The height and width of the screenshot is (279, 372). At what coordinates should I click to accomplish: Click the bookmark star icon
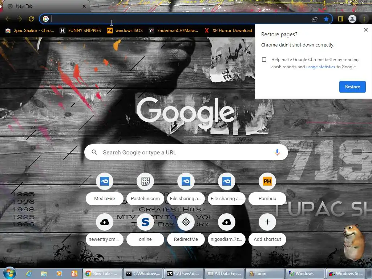pos(326,19)
